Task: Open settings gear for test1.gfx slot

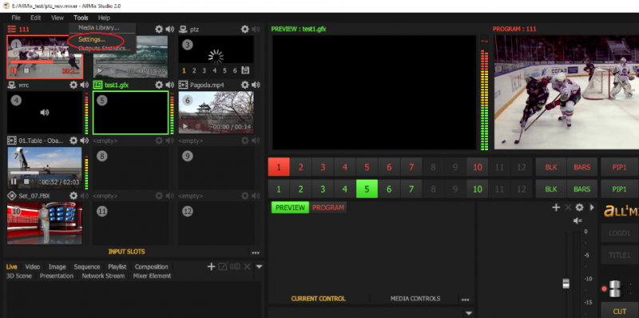Action: click(159, 85)
